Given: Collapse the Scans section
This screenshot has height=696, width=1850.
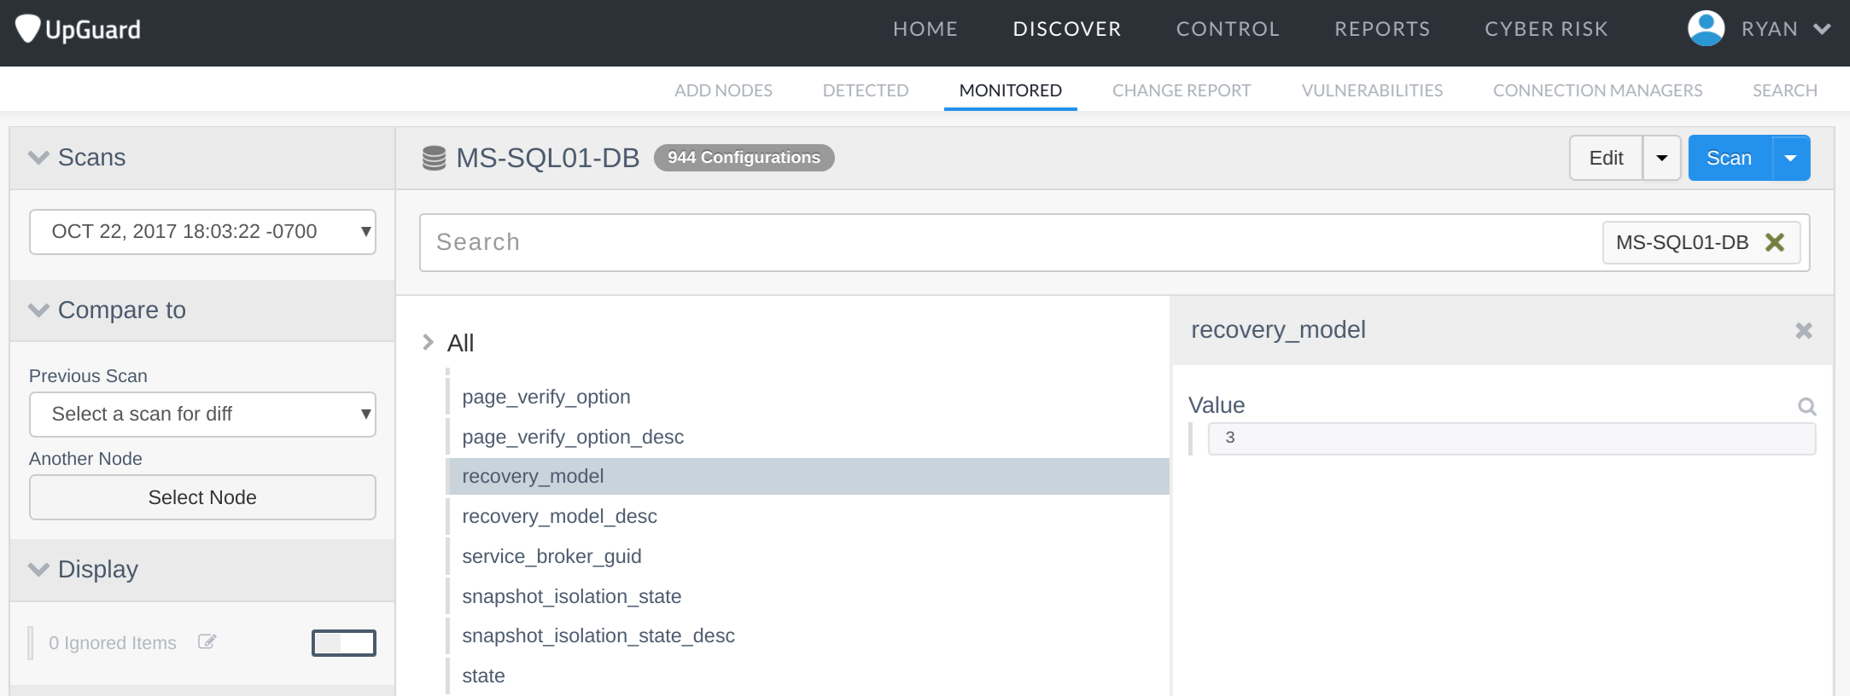Looking at the screenshot, I should [x=38, y=158].
